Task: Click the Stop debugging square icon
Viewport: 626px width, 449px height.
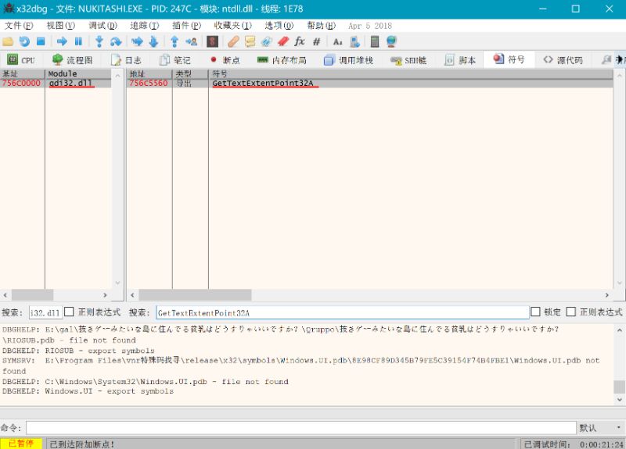Action: click(41, 41)
